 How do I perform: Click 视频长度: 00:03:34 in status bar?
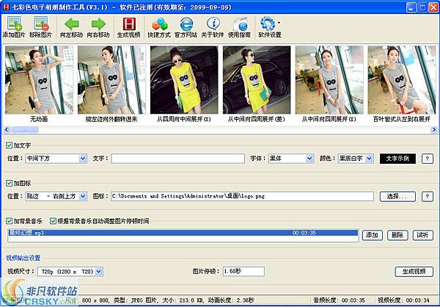(404, 300)
